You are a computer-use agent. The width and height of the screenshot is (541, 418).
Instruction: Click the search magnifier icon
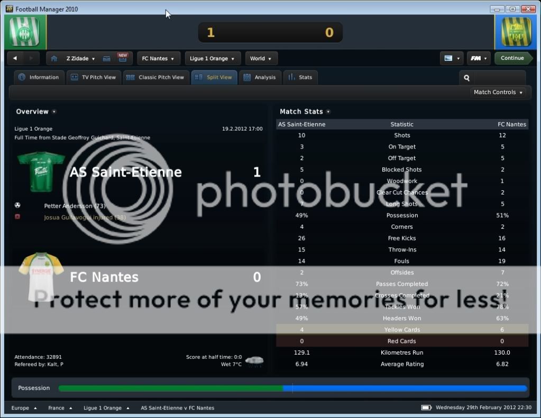click(x=467, y=78)
